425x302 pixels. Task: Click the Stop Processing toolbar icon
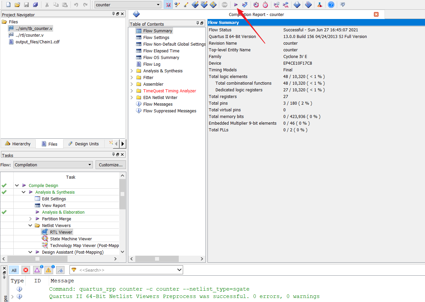pos(225,5)
